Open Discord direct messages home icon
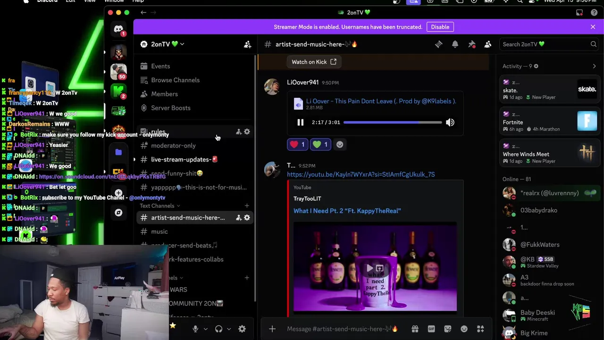Image resolution: width=604 pixels, height=340 pixels. (118, 29)
